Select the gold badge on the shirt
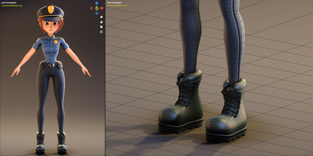The image size is (313, 156). tap(56, 42)
